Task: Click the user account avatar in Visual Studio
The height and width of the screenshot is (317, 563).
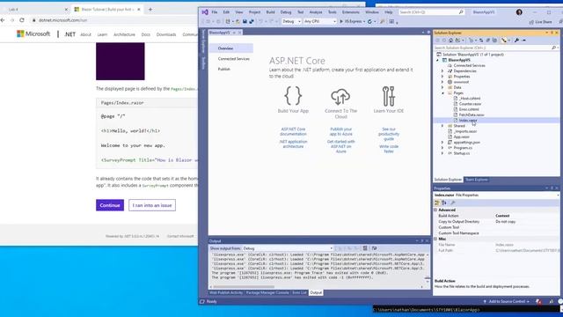Action: coord(519,12)
